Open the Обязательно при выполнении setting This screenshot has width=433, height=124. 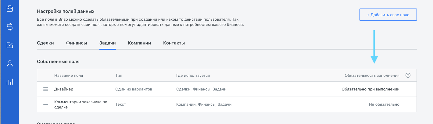click(370, 89)
